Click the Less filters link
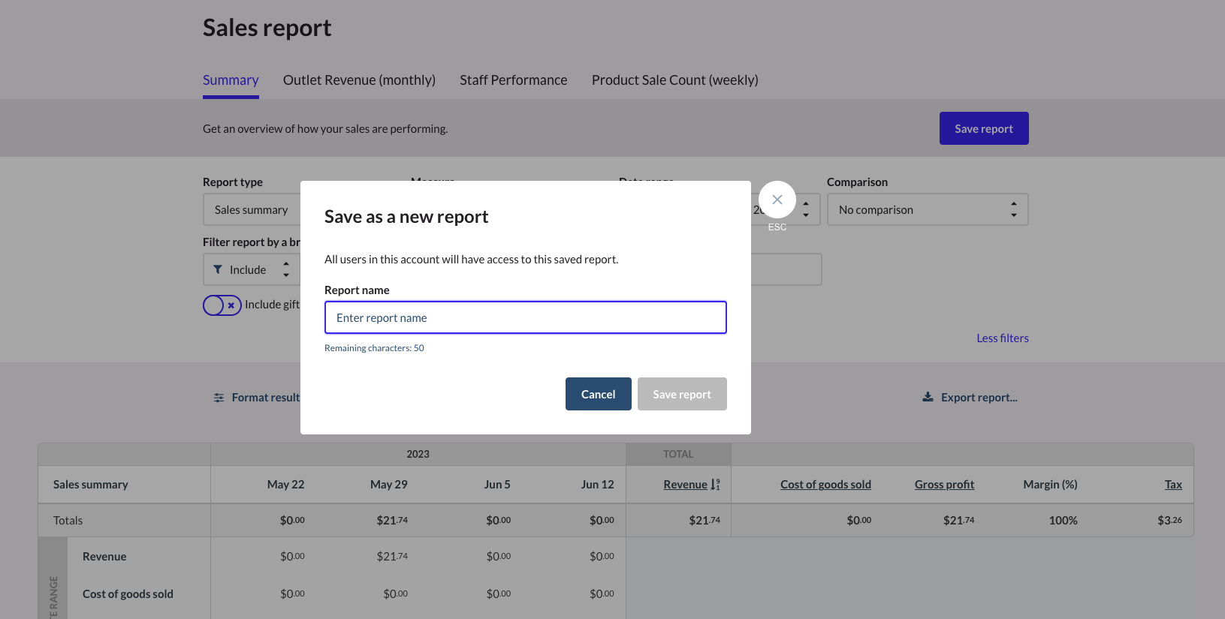Screen dimensions: 1225x619 1002,338
